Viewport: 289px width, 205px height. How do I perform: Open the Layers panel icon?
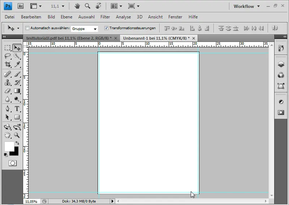(281, 64)
